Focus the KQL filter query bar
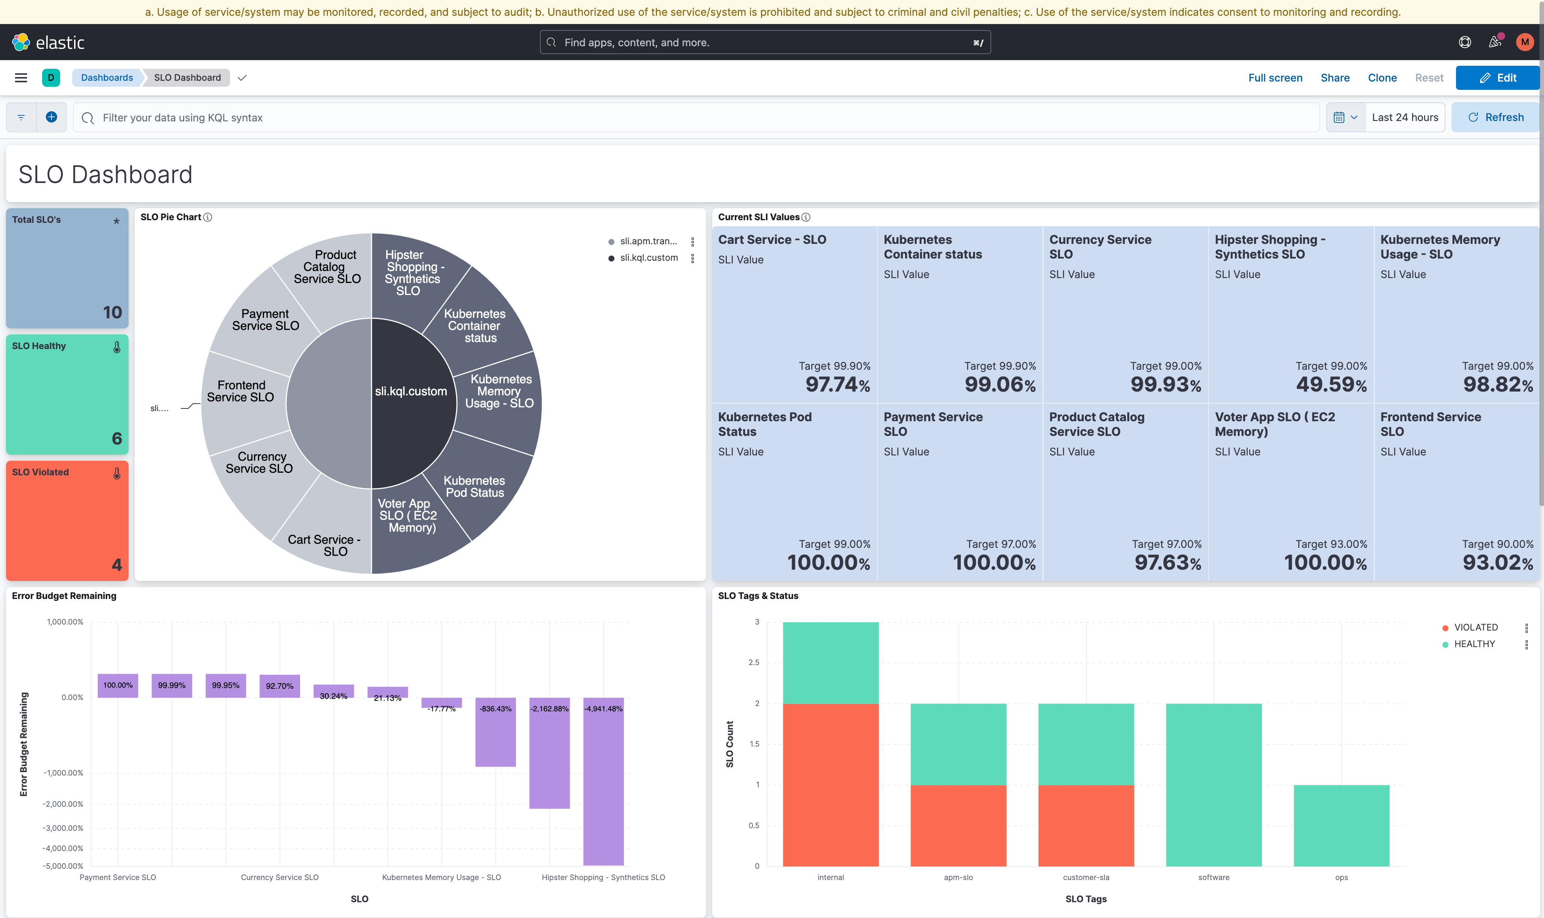This screenshot has height=918, width=1544. pyautogui.click(x=696, y=118)
